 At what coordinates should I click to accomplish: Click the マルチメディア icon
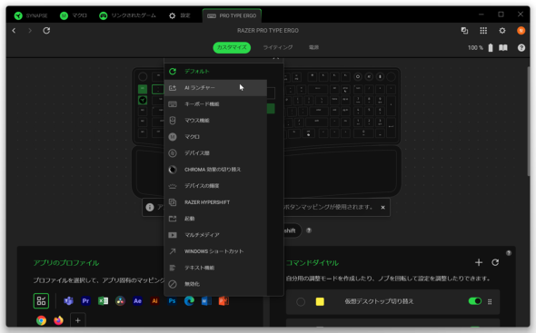coord(173,235)
